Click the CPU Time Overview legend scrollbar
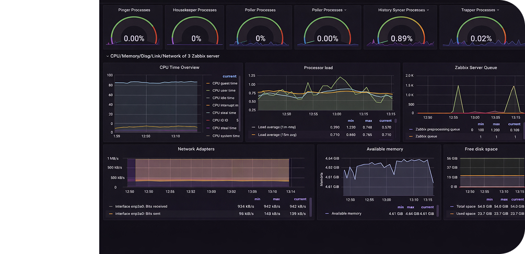Viewport: 525px width, 254px height. [x=240, y=104]
